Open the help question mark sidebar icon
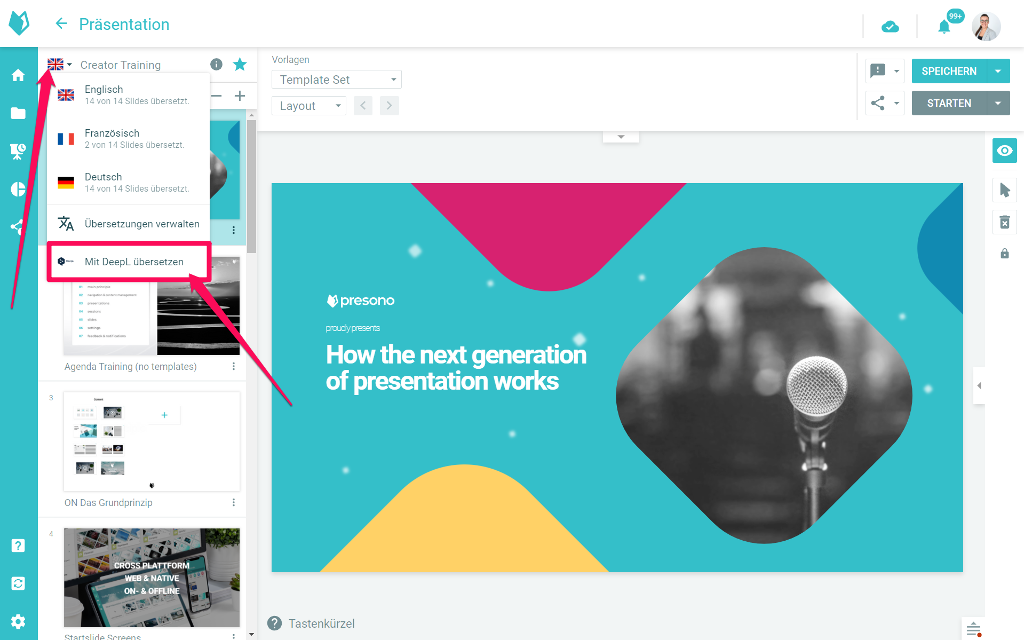 click(18, 546)
